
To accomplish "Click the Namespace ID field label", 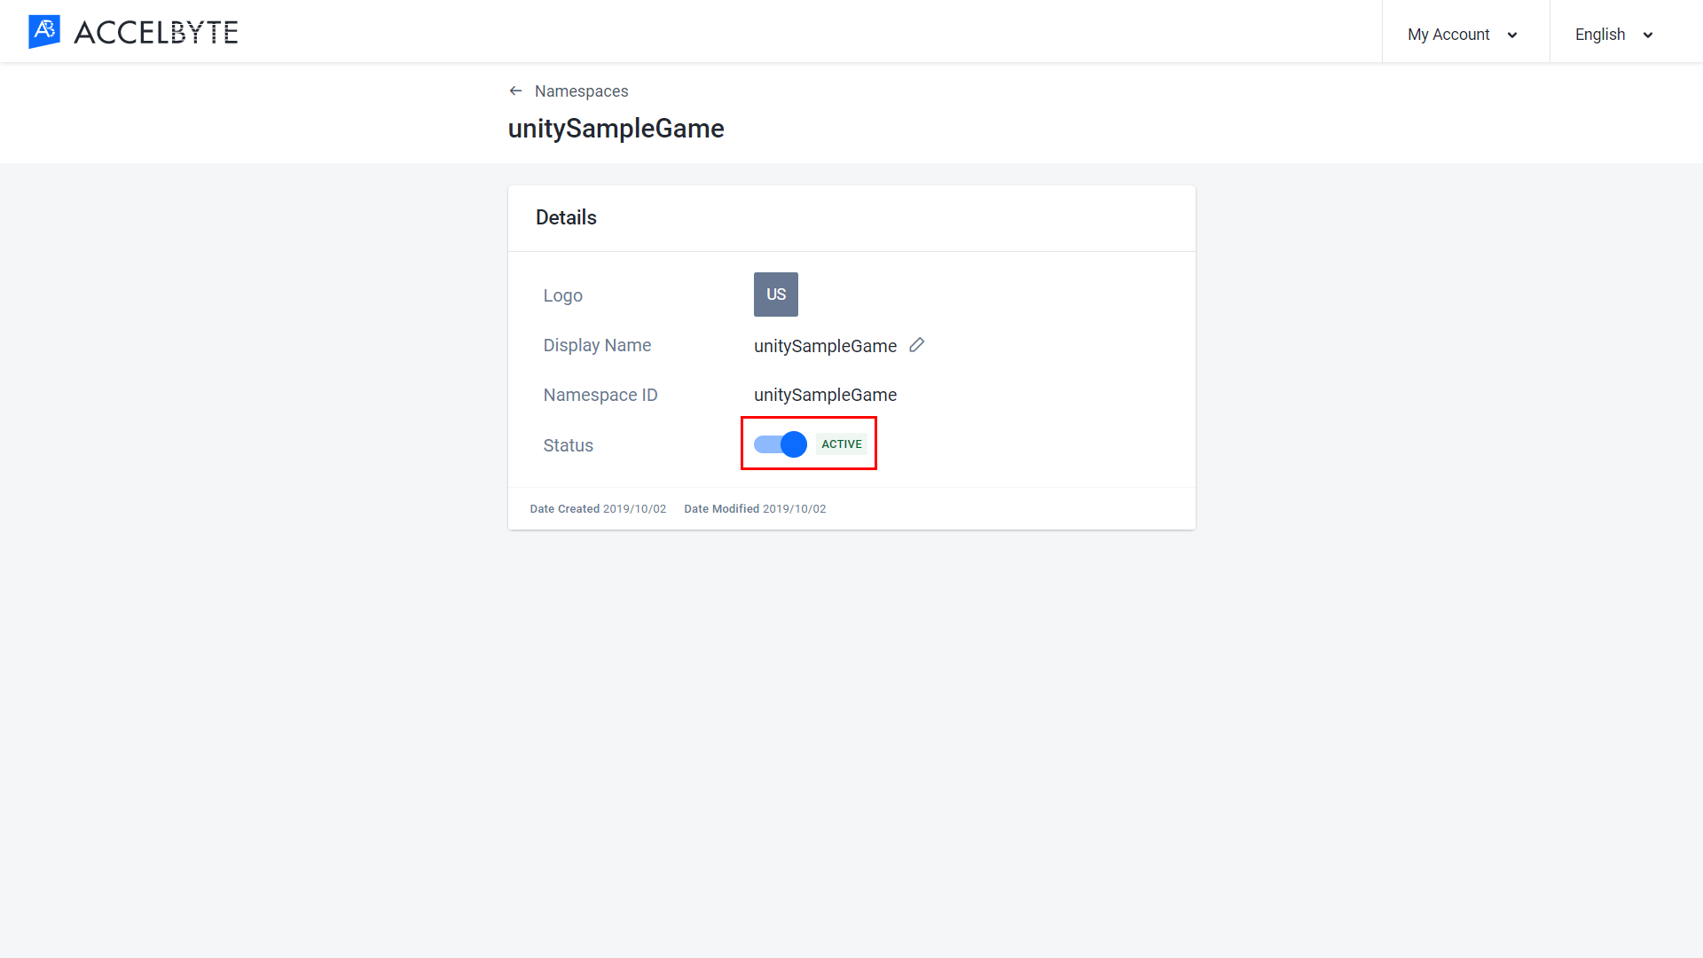I will (x=600, y=396).
